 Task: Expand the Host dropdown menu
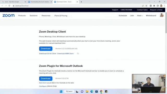coord(140,16)
